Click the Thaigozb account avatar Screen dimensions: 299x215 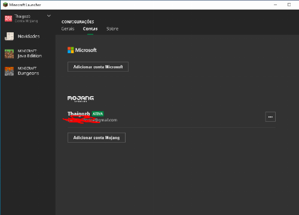click(8, 19)
